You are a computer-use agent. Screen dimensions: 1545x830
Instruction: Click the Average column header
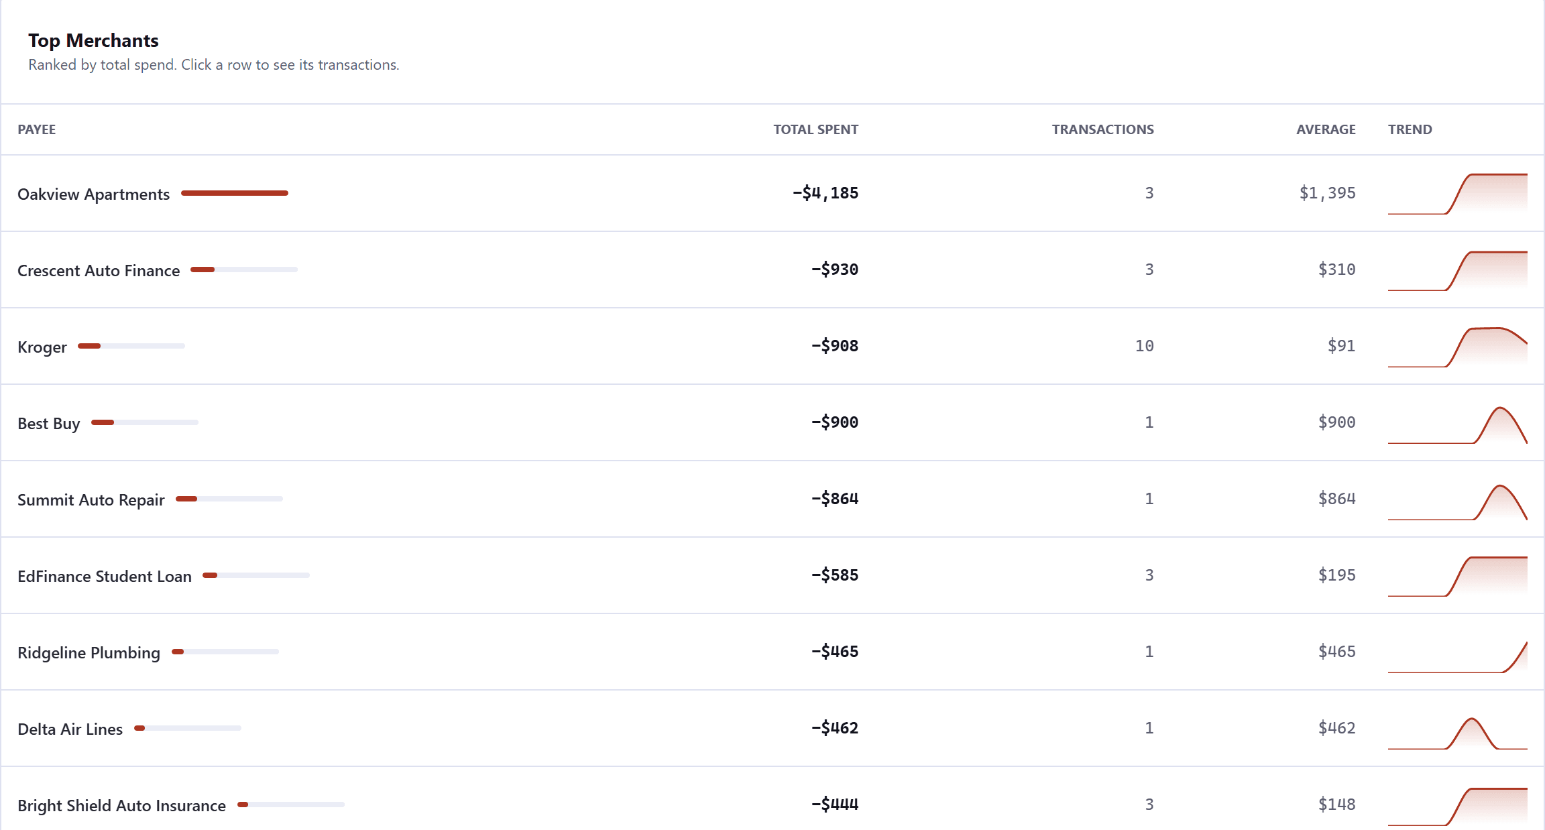[1326, 129]
